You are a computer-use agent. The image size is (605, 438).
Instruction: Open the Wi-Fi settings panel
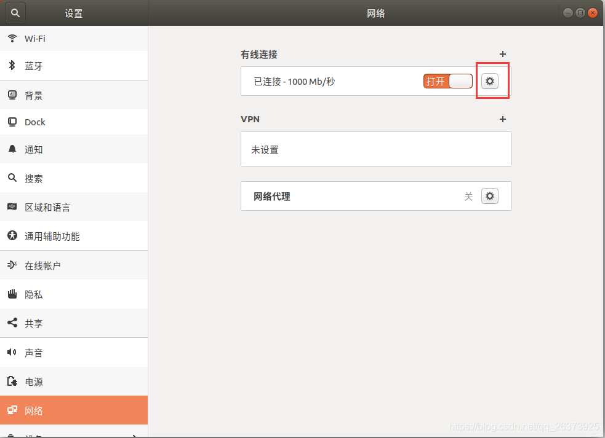(74, 39)
